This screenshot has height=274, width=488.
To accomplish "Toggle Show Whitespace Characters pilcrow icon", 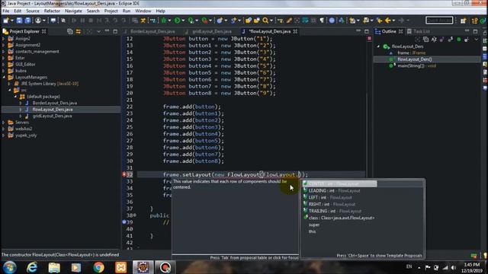I will click(x=322, y=21).
